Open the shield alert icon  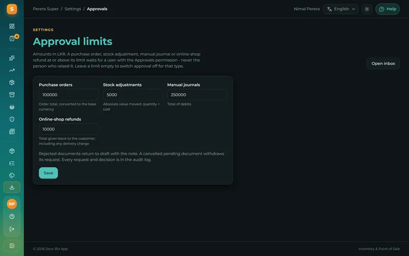[x=12, y=119]
